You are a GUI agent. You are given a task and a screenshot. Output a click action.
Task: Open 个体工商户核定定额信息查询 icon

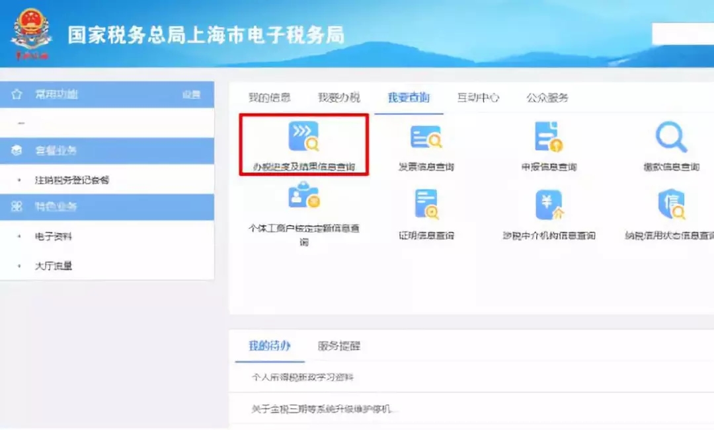tap(303, 196)
